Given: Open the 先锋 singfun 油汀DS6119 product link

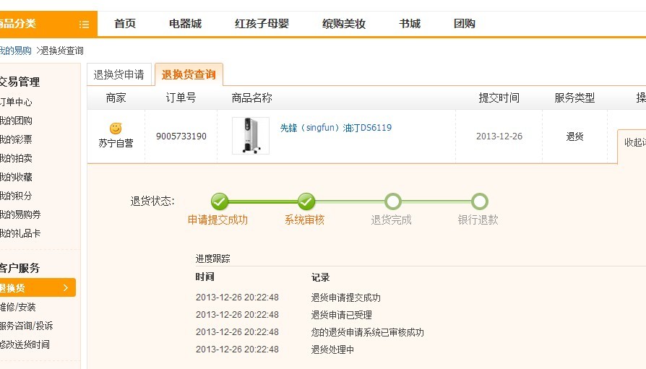Looking at the screenshot, I should point(336,128).
